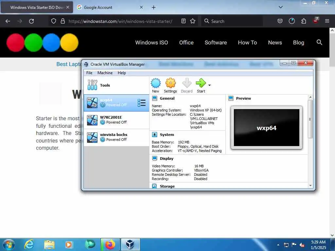Viewport: 335px width, 251px height.
Task: Open the Help menu in VirtualBox
Action: pos(122,73)
